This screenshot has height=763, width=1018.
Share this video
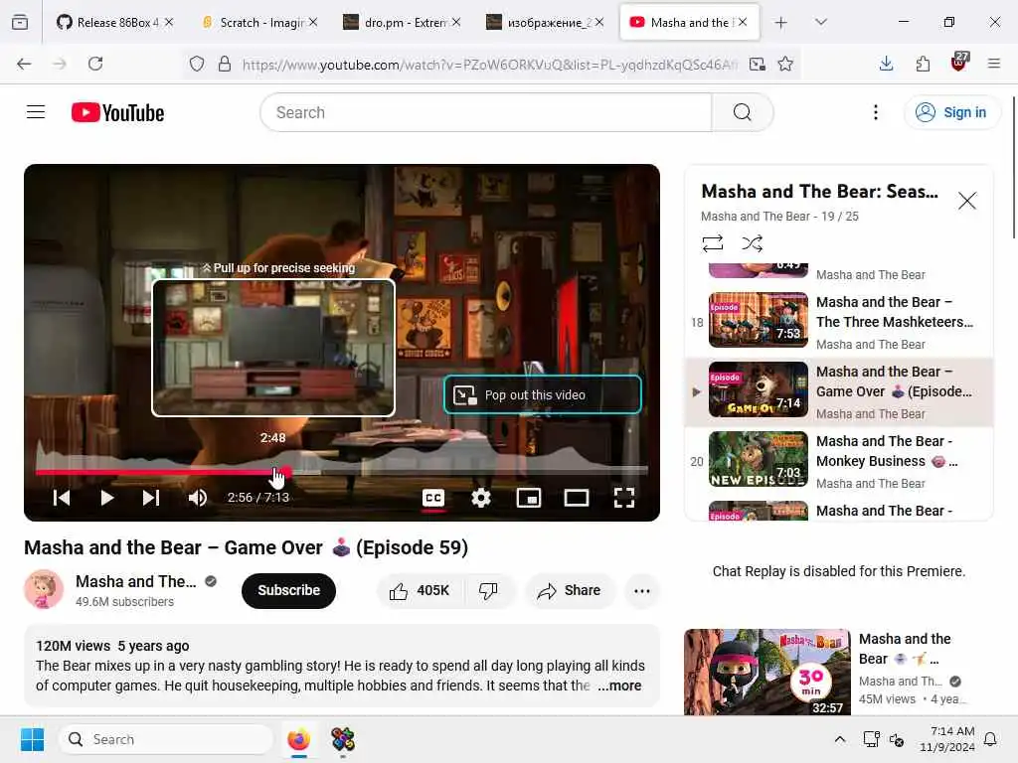[x=569, y=590]
